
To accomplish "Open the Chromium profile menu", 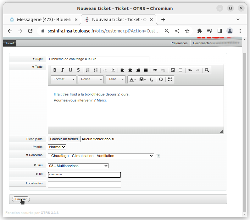I will coord(230,31).
